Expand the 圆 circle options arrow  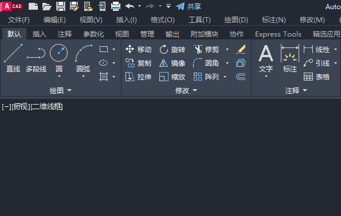tap(59, 77)
